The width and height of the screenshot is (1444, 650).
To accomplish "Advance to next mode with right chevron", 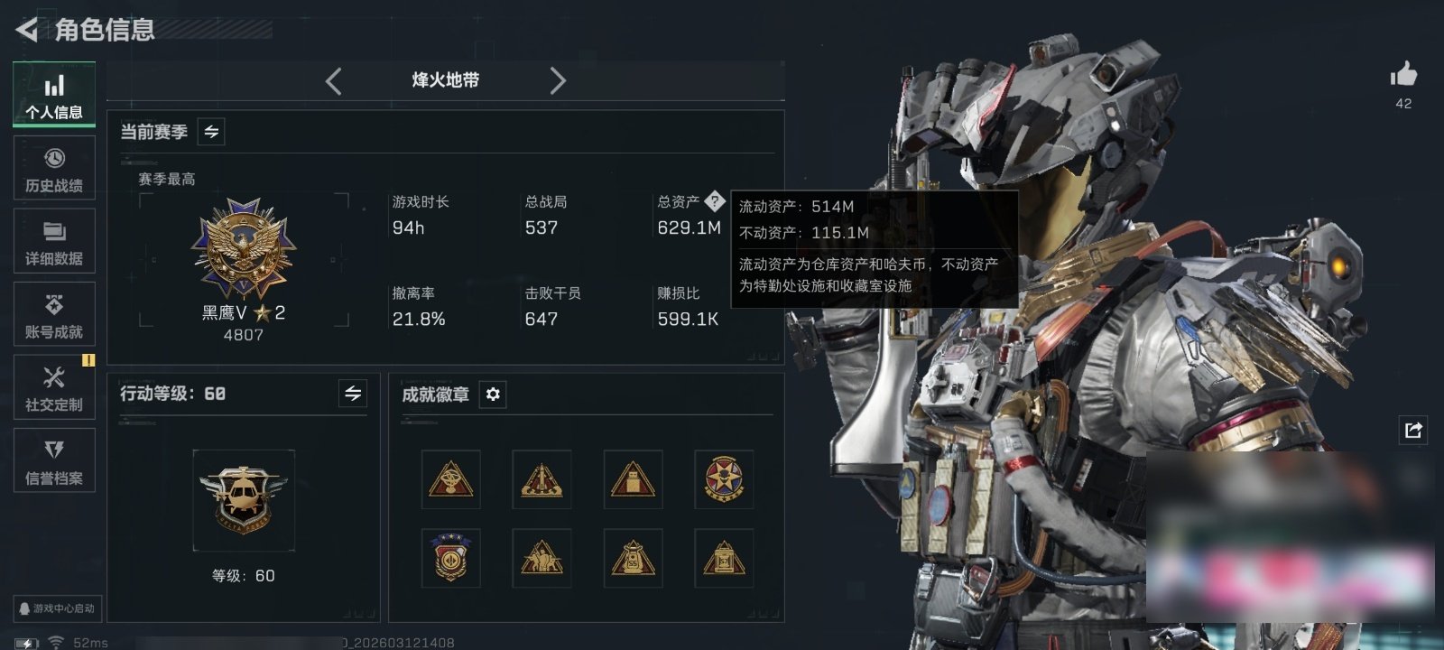I will pyautogui.click(x=558, y=81).
